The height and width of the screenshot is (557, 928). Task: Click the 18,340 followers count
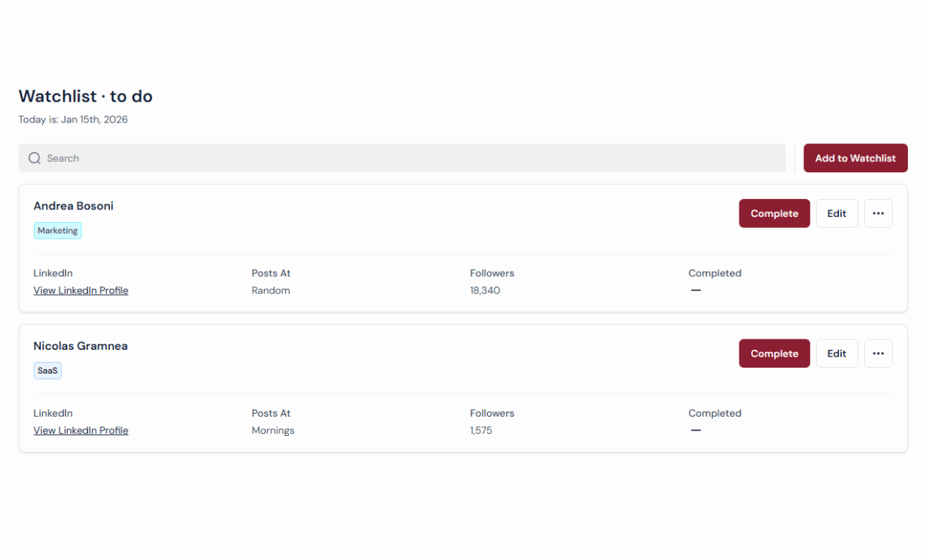pos(485,290)
